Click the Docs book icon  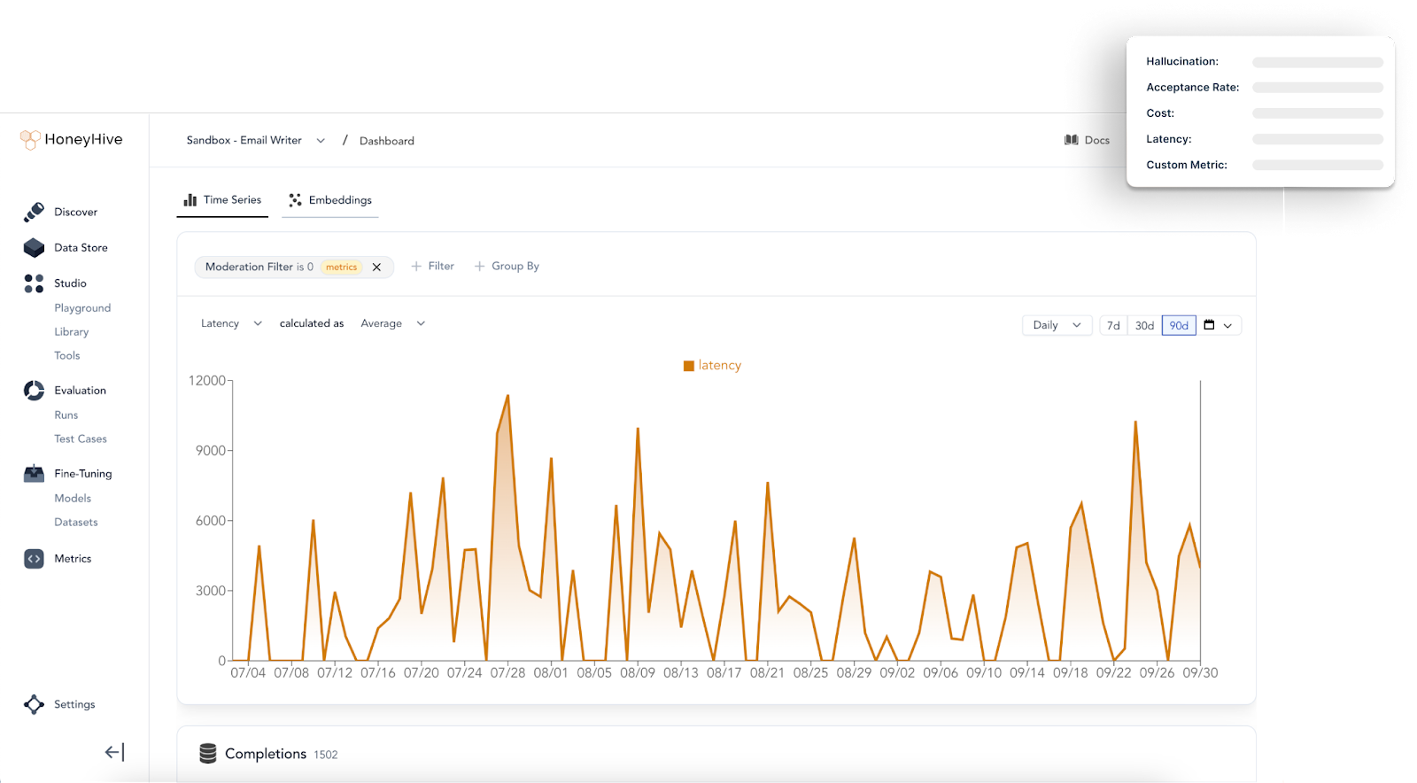click(1072, 140)
